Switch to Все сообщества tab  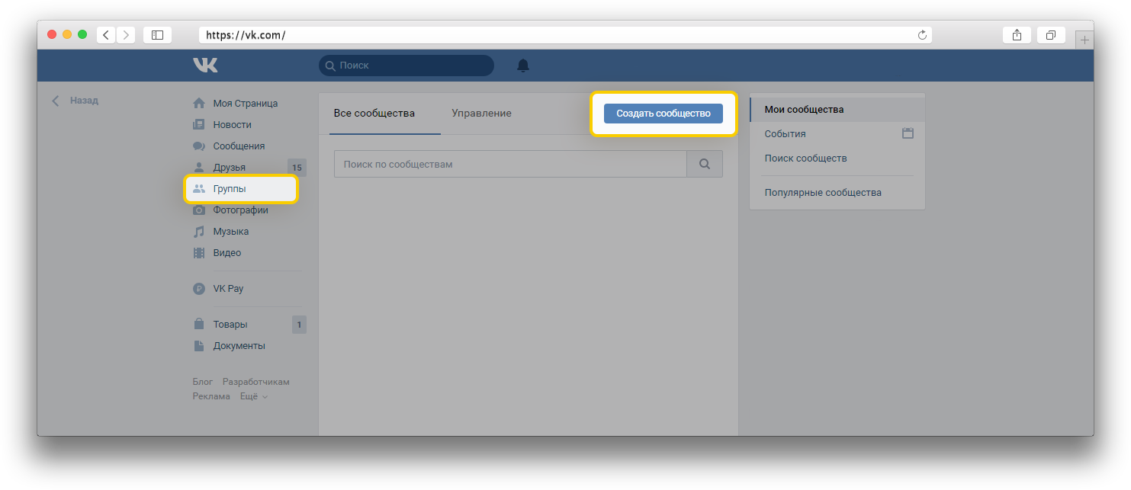tap(374, 114)
